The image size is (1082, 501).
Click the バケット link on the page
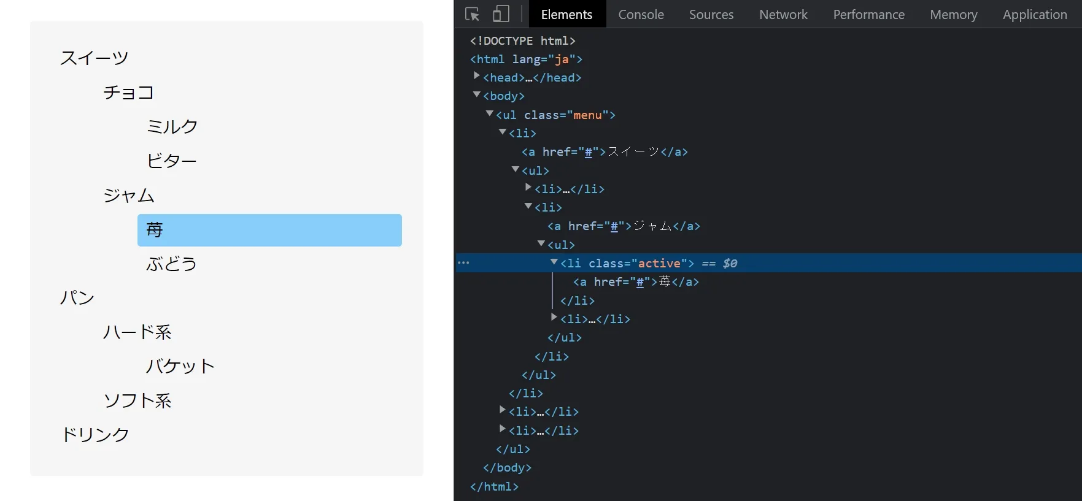(180, 366)
